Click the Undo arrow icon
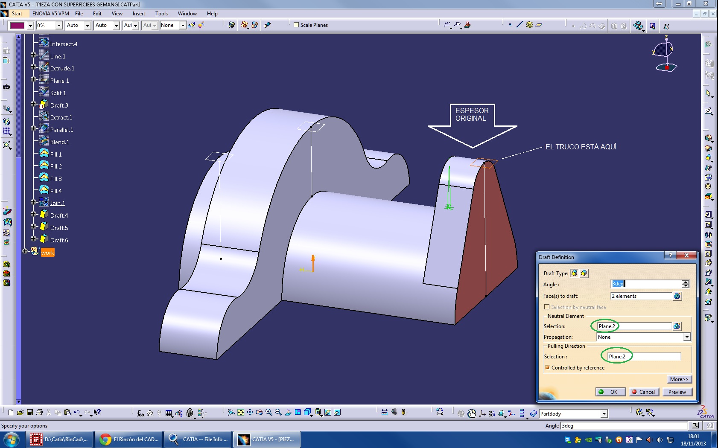Screen dimensions: 718x448 (77, 412)
